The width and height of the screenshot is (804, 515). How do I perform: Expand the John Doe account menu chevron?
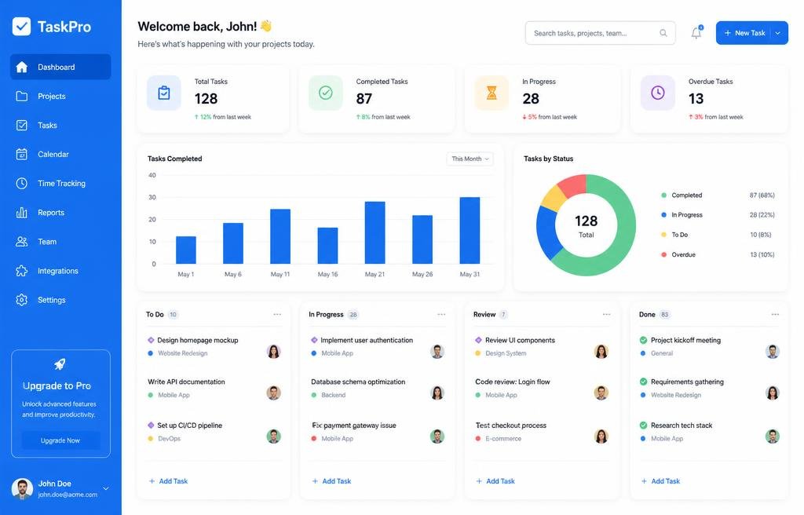[106, 488]
